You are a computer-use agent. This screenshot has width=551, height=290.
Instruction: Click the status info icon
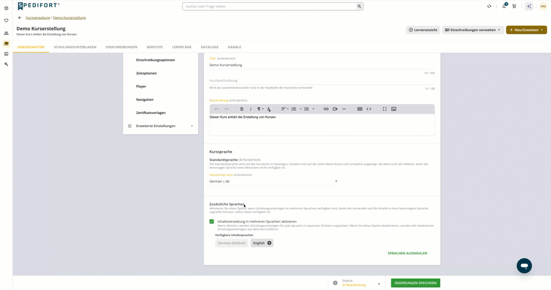point(335,283)
